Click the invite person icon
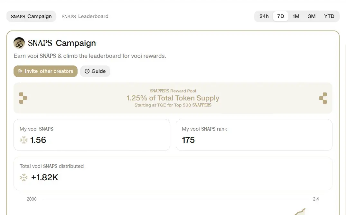Image resolution: width=346 pixels, height=215 pixels. 20,71
